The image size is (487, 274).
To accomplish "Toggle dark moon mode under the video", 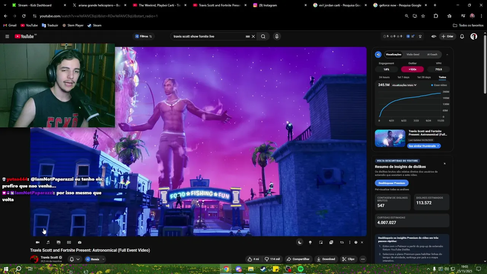I will pyautogui.click(x=300, y=242).
